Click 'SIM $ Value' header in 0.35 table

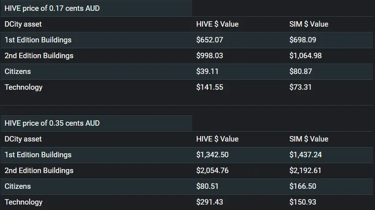coord(309,139)
